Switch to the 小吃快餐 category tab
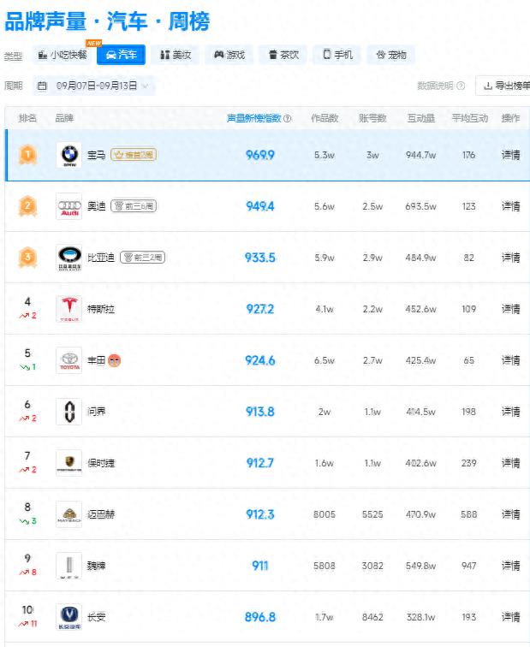 [x=63, y=55]
